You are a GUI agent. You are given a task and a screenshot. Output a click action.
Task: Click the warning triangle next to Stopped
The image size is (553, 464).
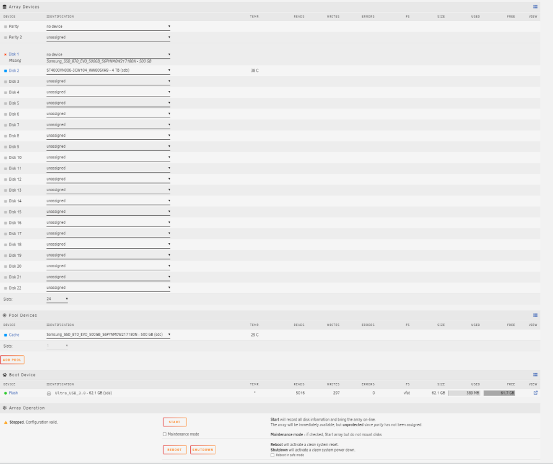click(6, 422)
